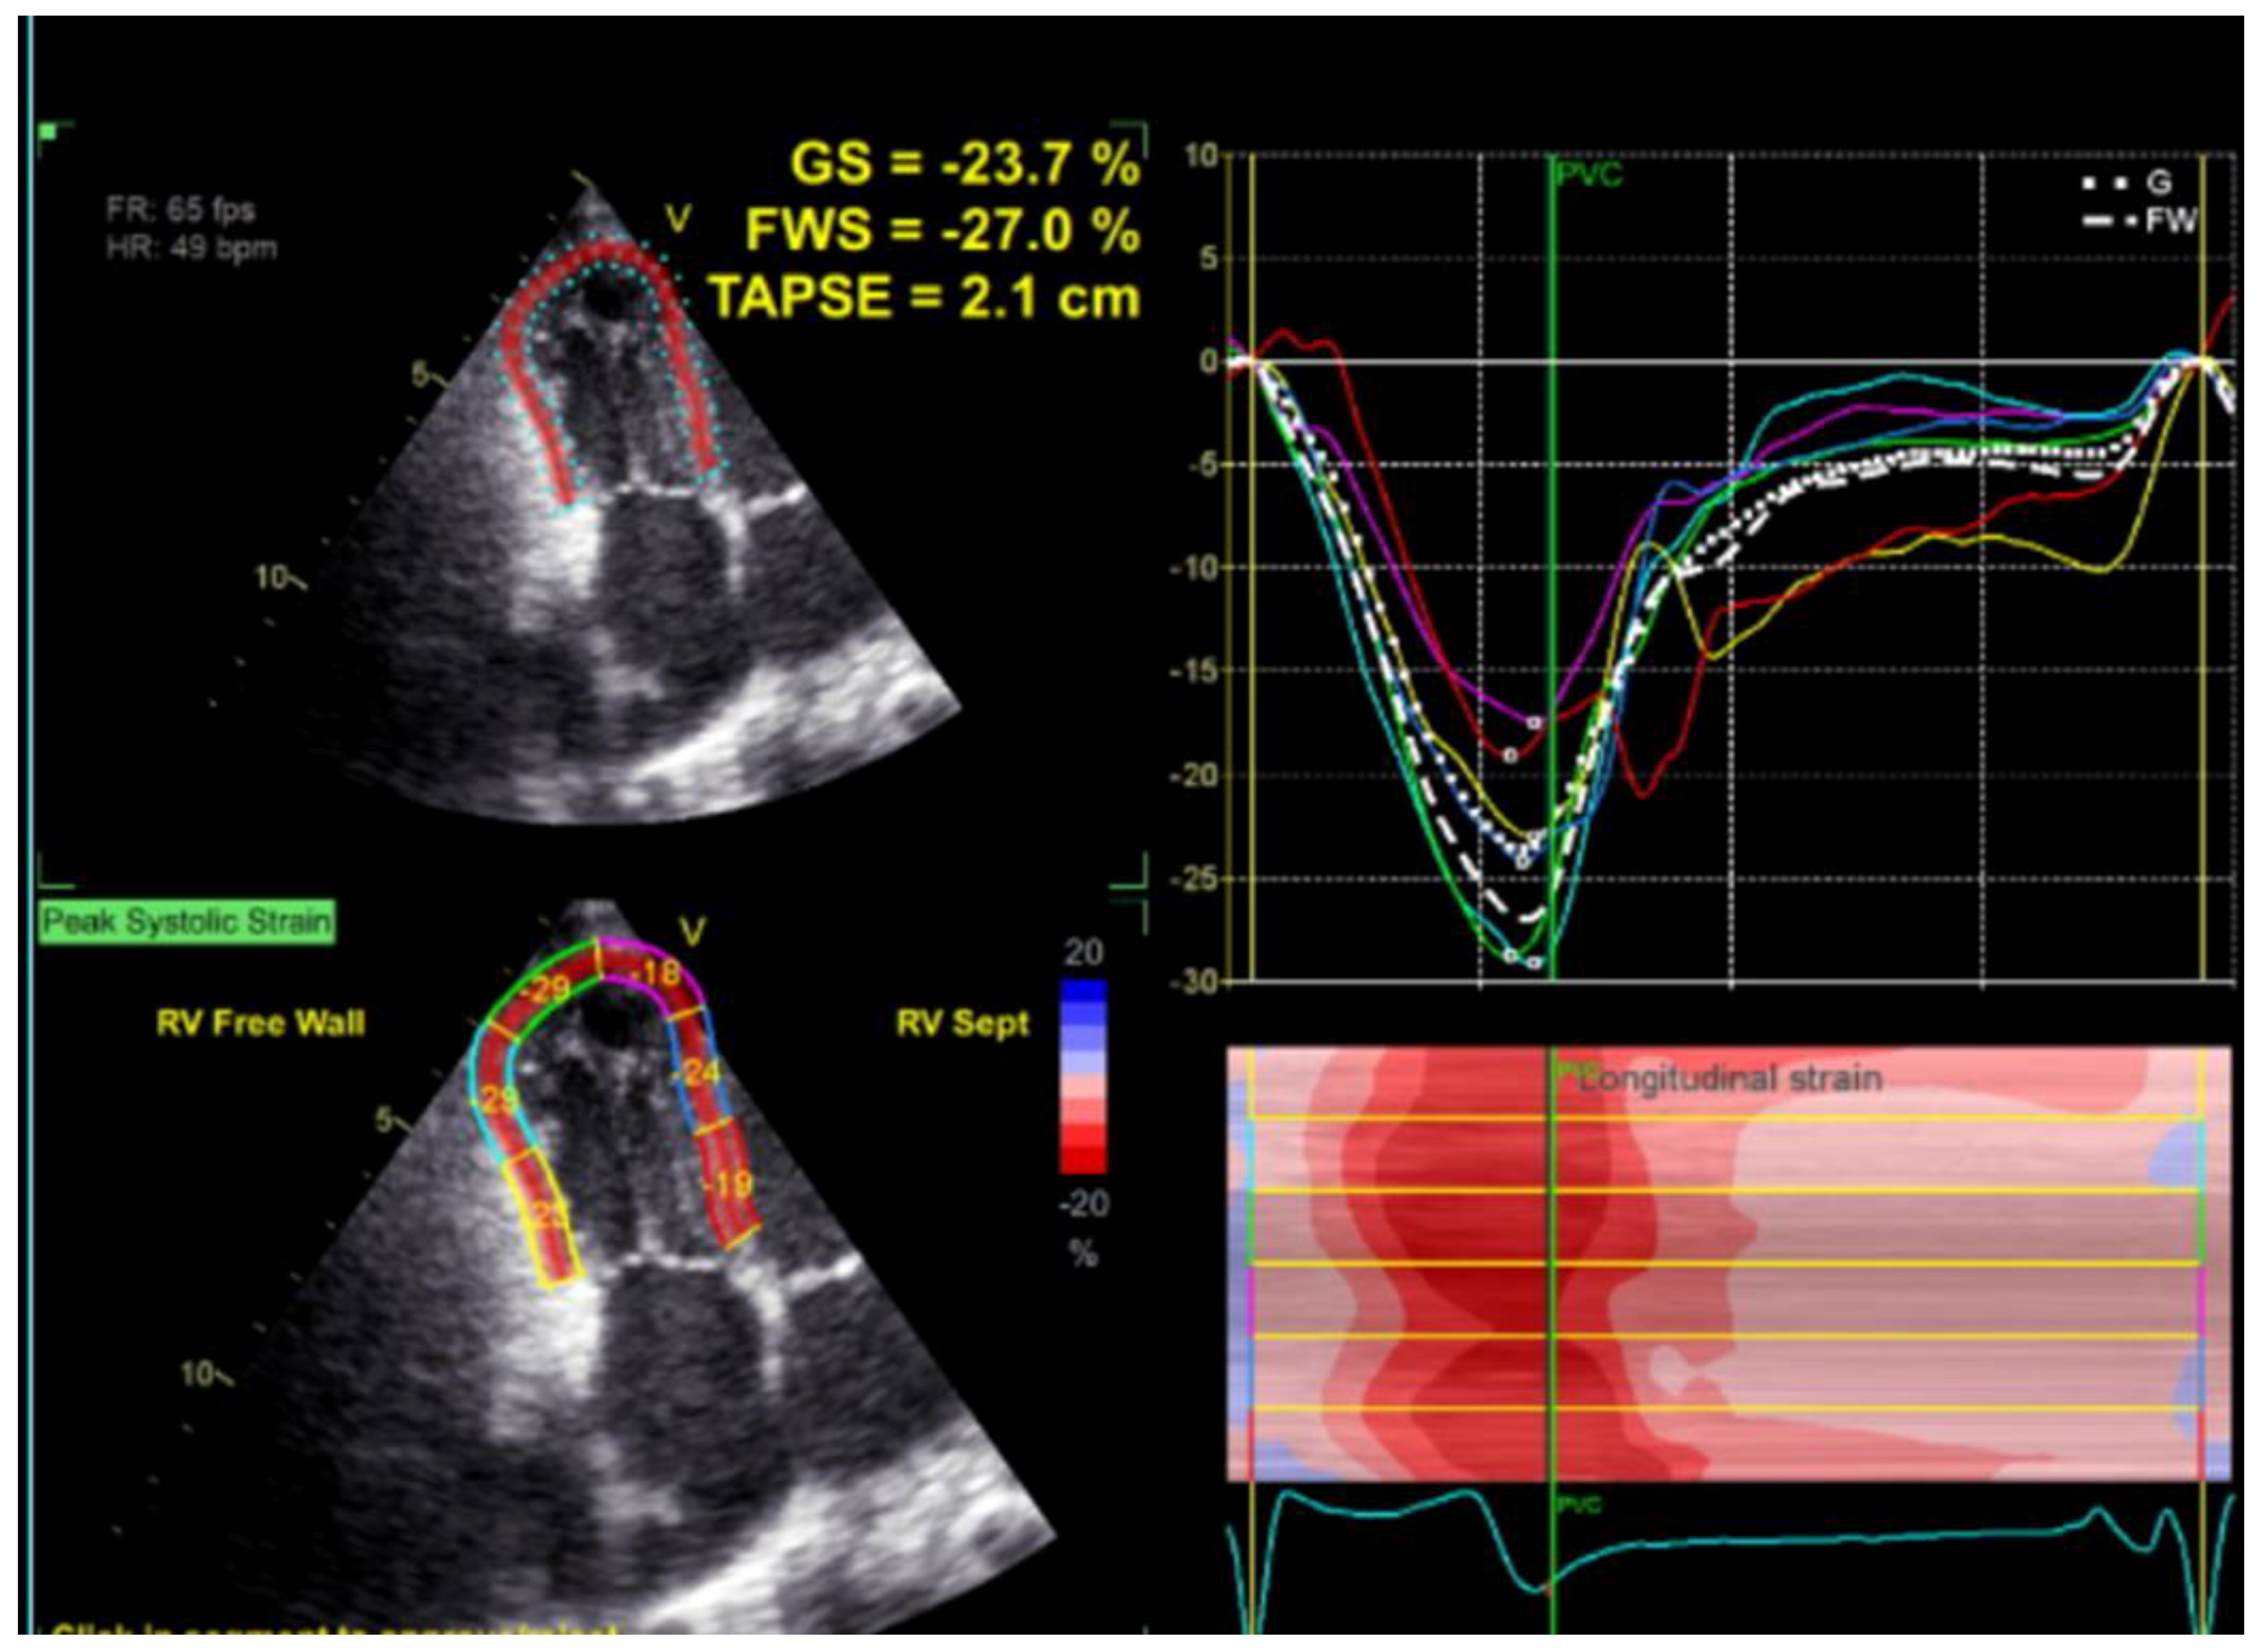Select the -18 magenta apical septal segment
This screenshot has width=2265, height=1652.
tap(655, 973)
